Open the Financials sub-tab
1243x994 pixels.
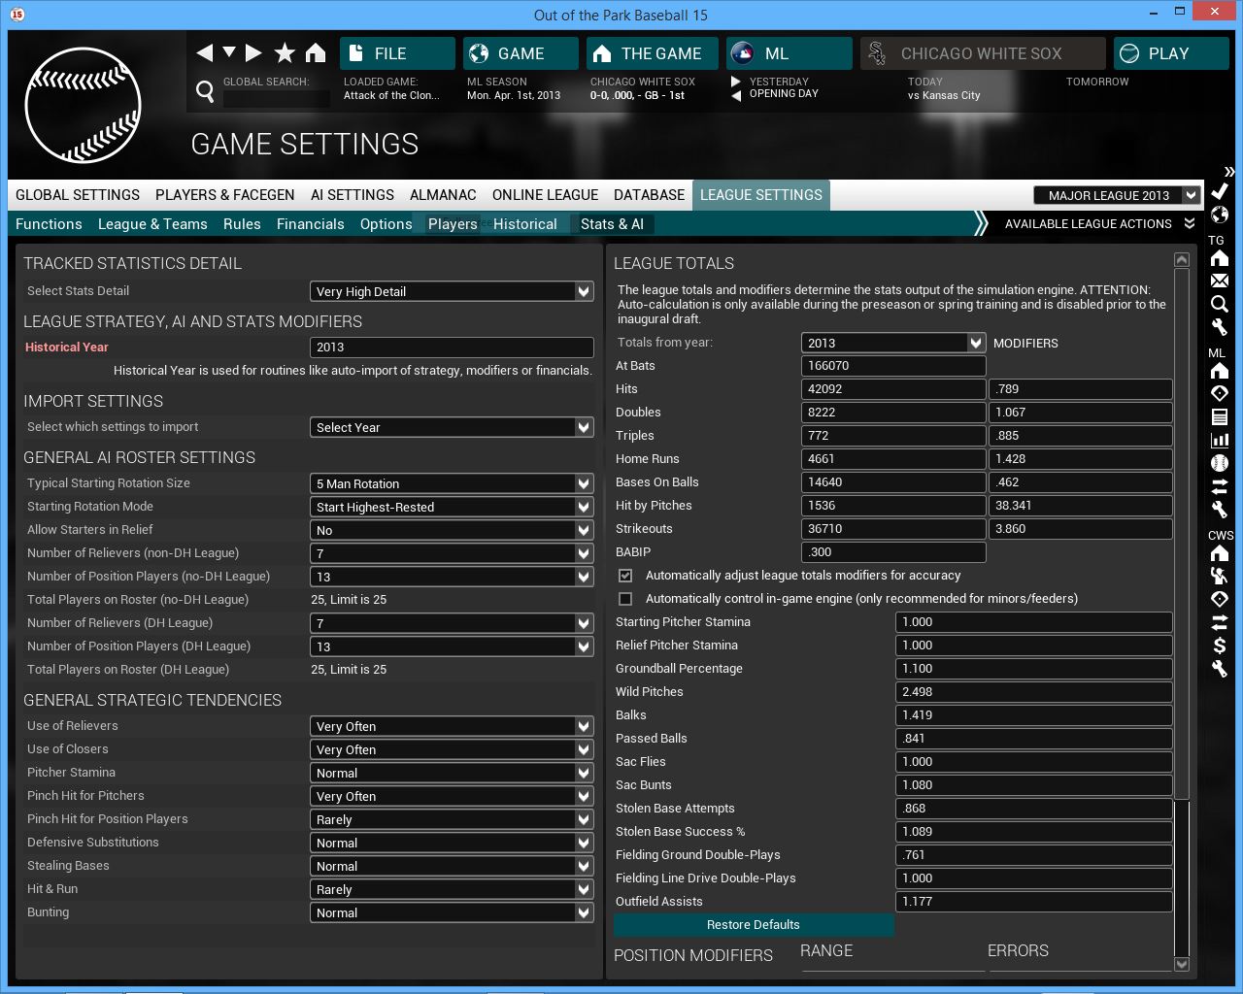coord(310,224)
